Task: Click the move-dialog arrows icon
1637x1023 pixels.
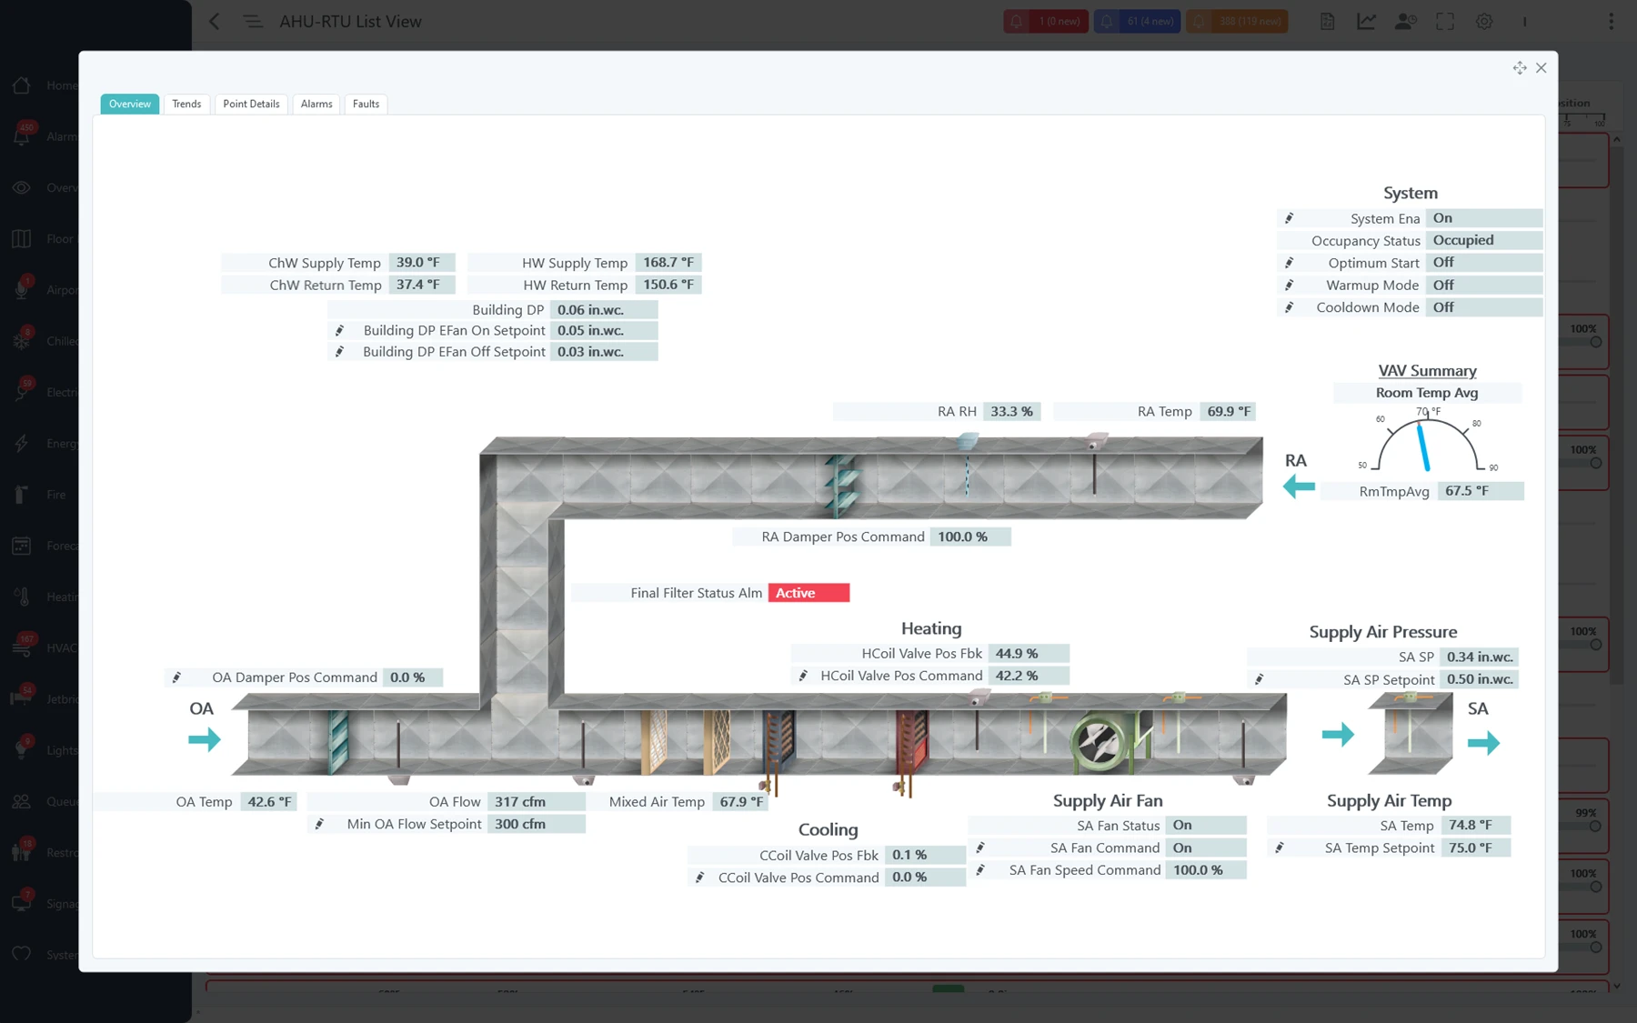Action: [x=1519, y=68]
